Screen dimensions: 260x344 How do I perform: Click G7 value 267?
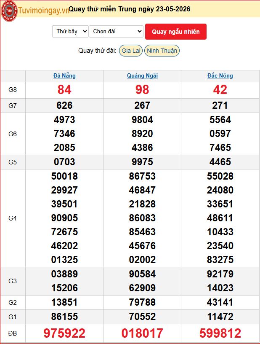pyautogui.click(x=142, y=105)
